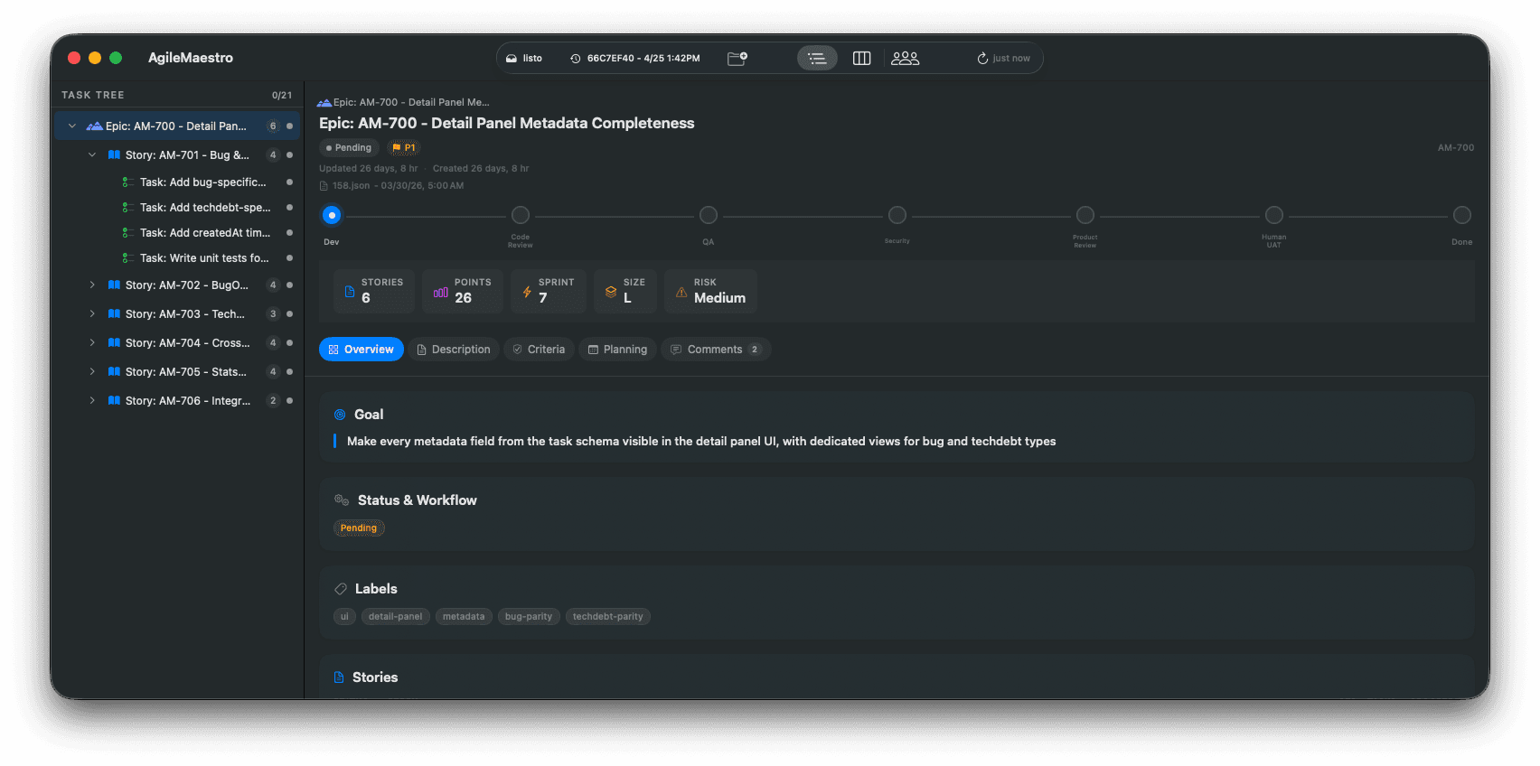
Task: Click the Points bar chart icon
Action: [441, 292]
